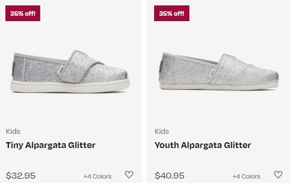View the silver Tiny Alpargata shoe image
Screen dimensions: 290x183
70,71
